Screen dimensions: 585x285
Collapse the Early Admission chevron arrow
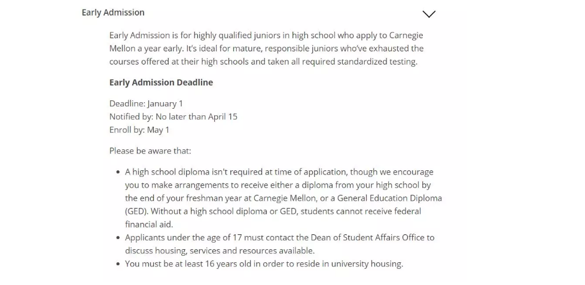(429, 14)
